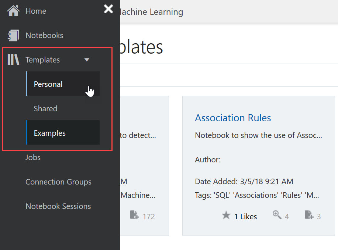
Task: Click the Notebooks notebook icon
Action: (x=13, y=36)
